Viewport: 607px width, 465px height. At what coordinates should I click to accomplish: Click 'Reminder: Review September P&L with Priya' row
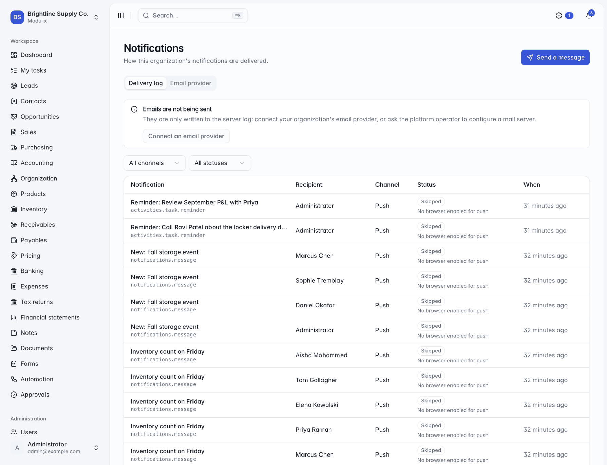[x=356, y=206]
